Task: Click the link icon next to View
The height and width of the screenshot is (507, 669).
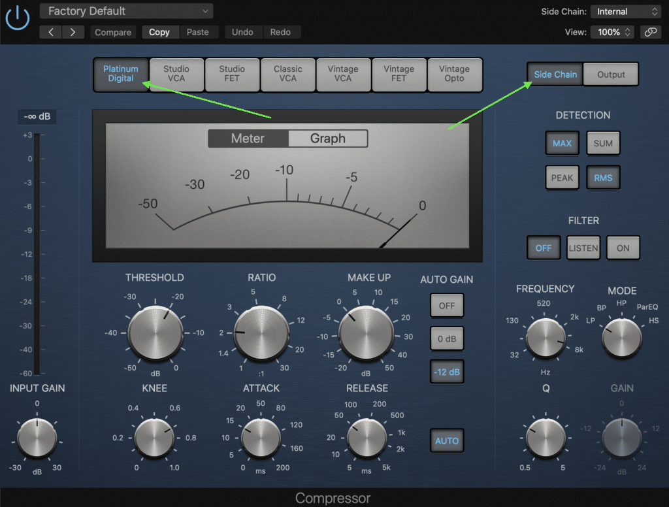Action: click(x=650, y=32)
